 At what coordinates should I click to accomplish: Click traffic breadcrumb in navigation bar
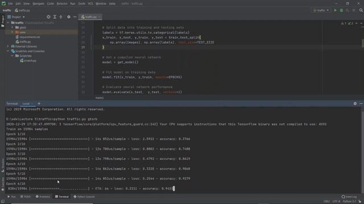(7, 10)
